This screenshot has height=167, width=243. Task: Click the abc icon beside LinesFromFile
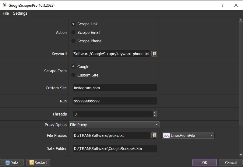[167, 135]
